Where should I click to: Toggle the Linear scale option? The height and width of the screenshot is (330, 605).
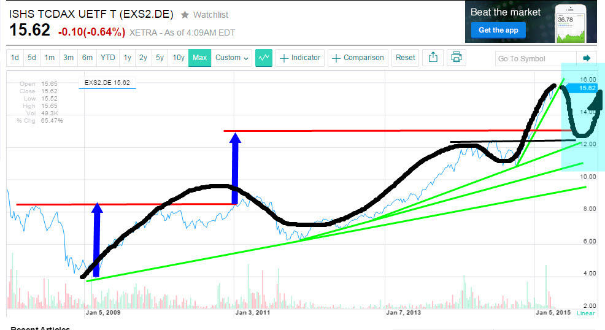pyautogui.click(x=586, y=313)
